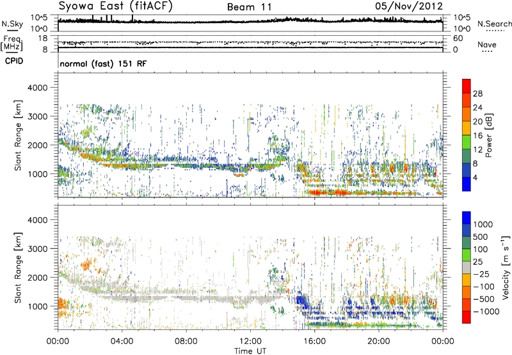Viewport: 512px width, 355px height.
Task: Click the 4000 tick of the velocity panel
Action: [x=39, y=220]
